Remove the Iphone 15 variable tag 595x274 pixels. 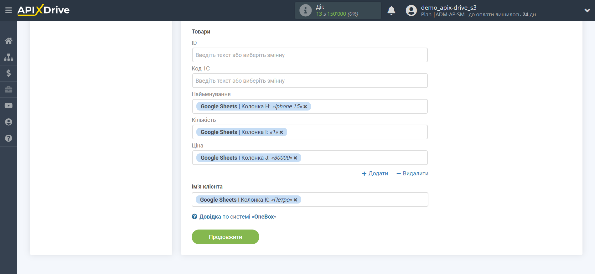point(305,107)
